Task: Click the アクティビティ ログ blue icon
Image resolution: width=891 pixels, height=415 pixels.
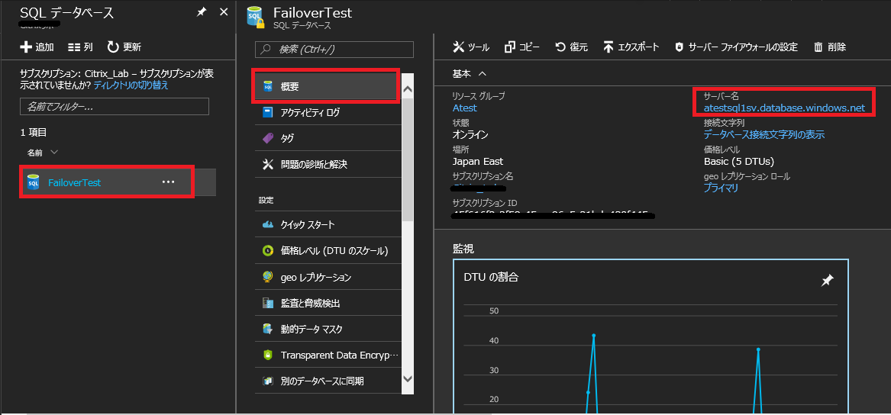Action: point(268,112)
